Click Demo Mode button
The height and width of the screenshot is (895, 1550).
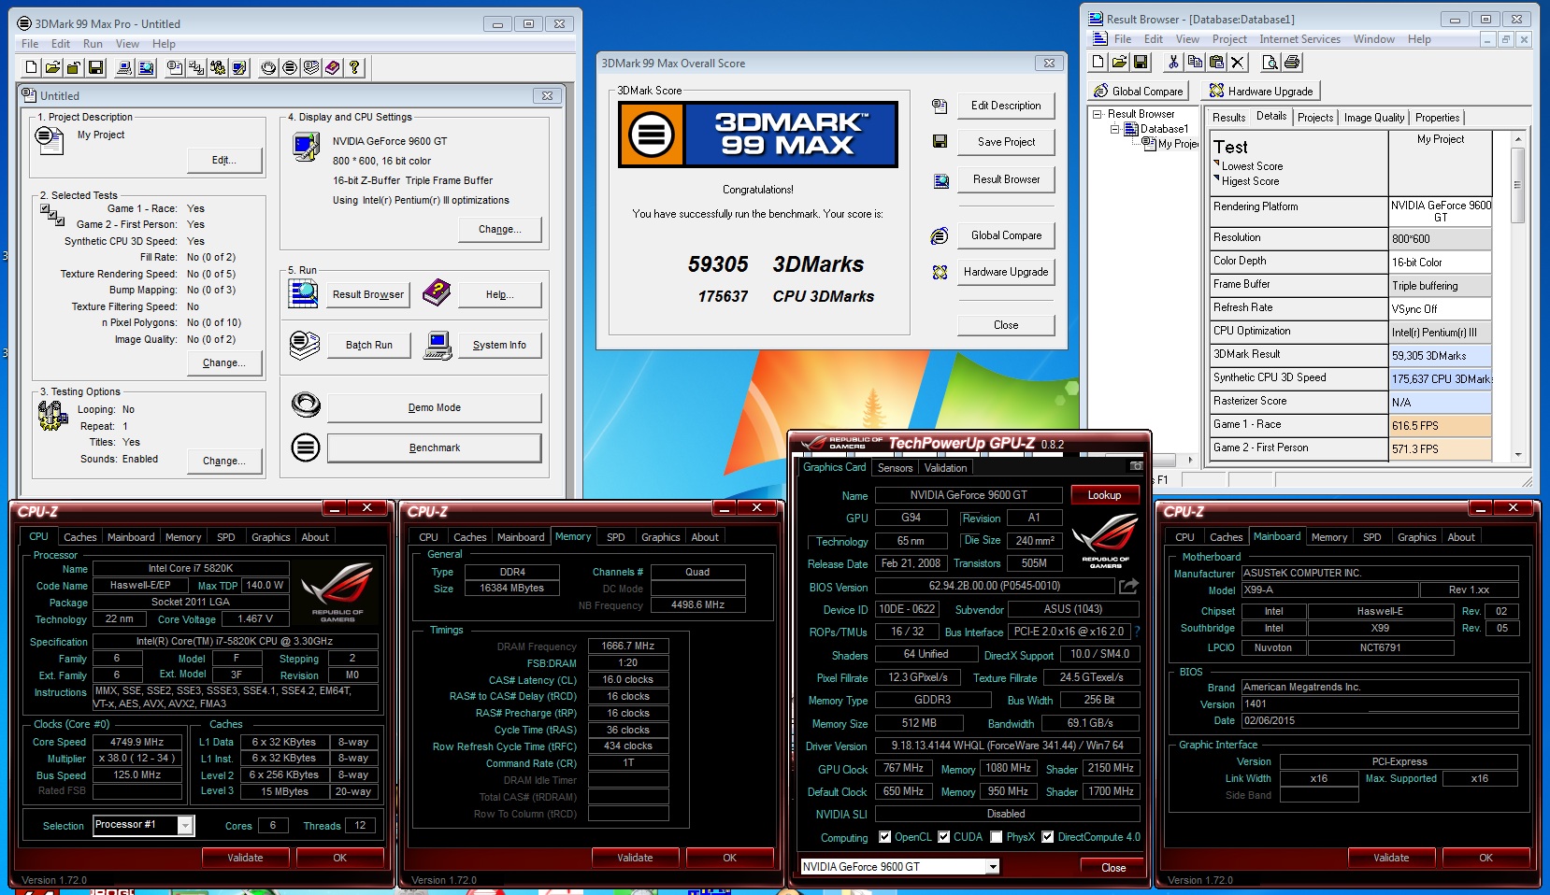(x=434, y=408)
